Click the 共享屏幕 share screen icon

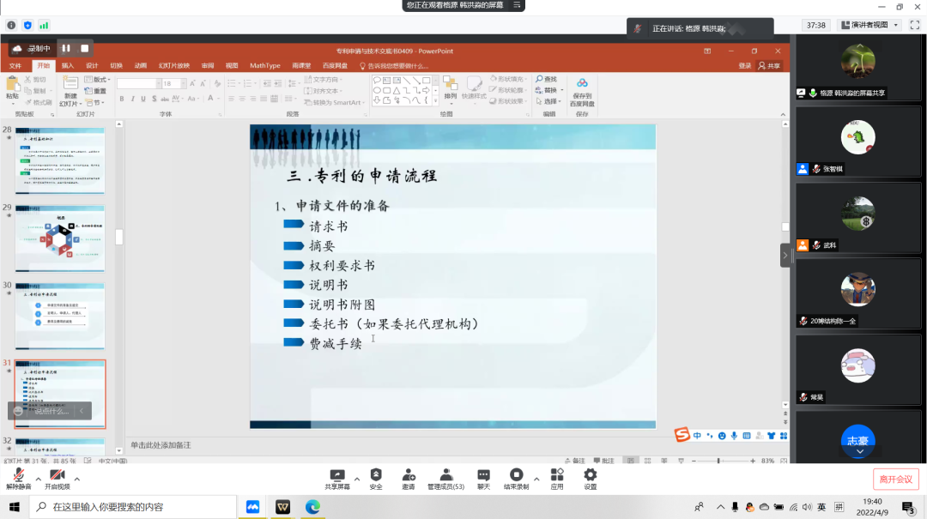coord(337,476)
